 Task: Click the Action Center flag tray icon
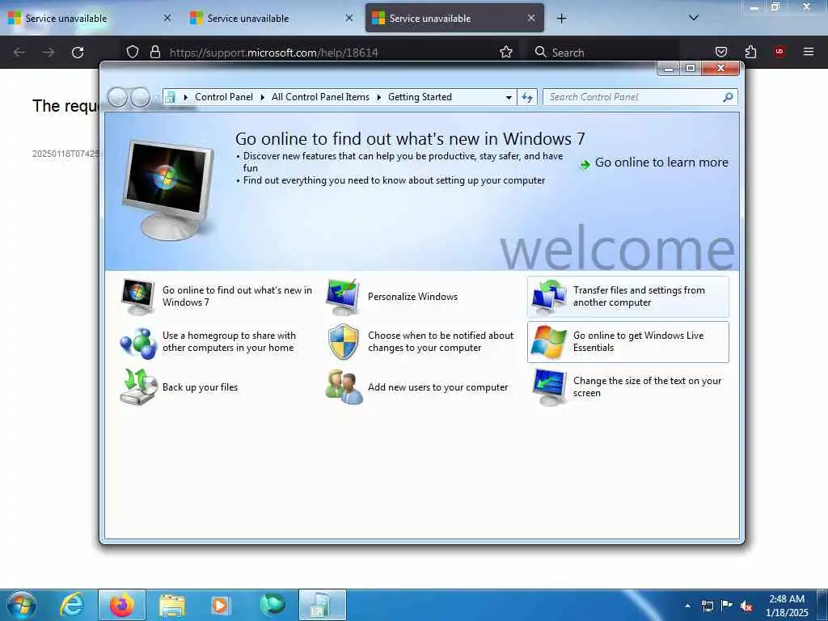click(727, 605)
